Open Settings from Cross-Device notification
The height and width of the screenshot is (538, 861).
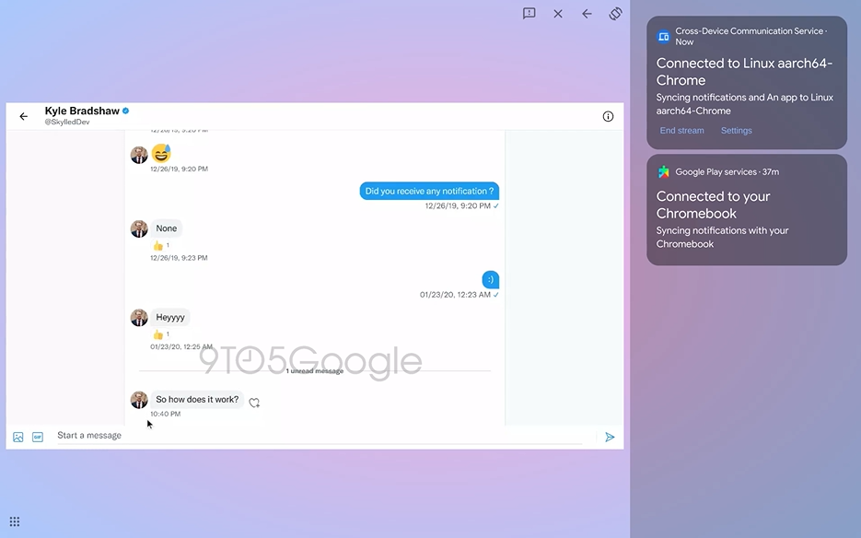tap(737, 131)
